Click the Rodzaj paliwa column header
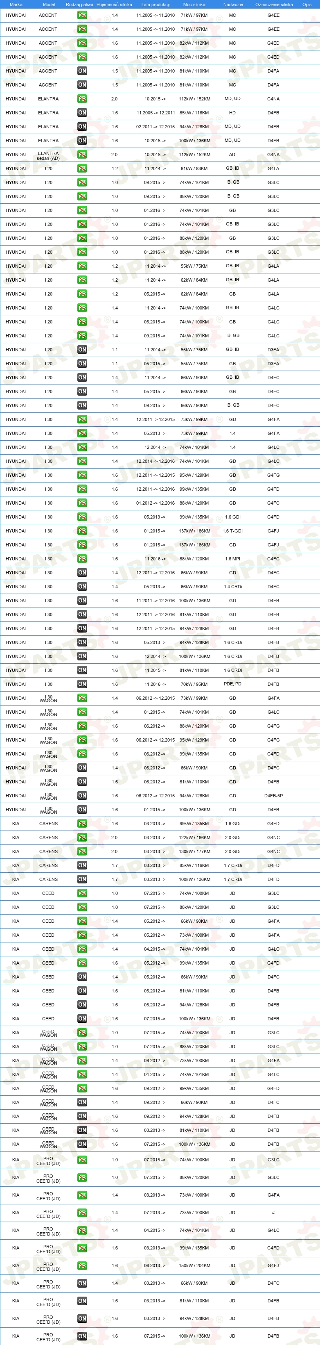The height and width of the screenshot is (1345, 320). pos(80,5)
